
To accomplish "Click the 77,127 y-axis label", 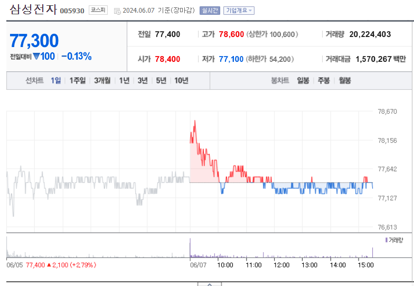I will 388,198.
